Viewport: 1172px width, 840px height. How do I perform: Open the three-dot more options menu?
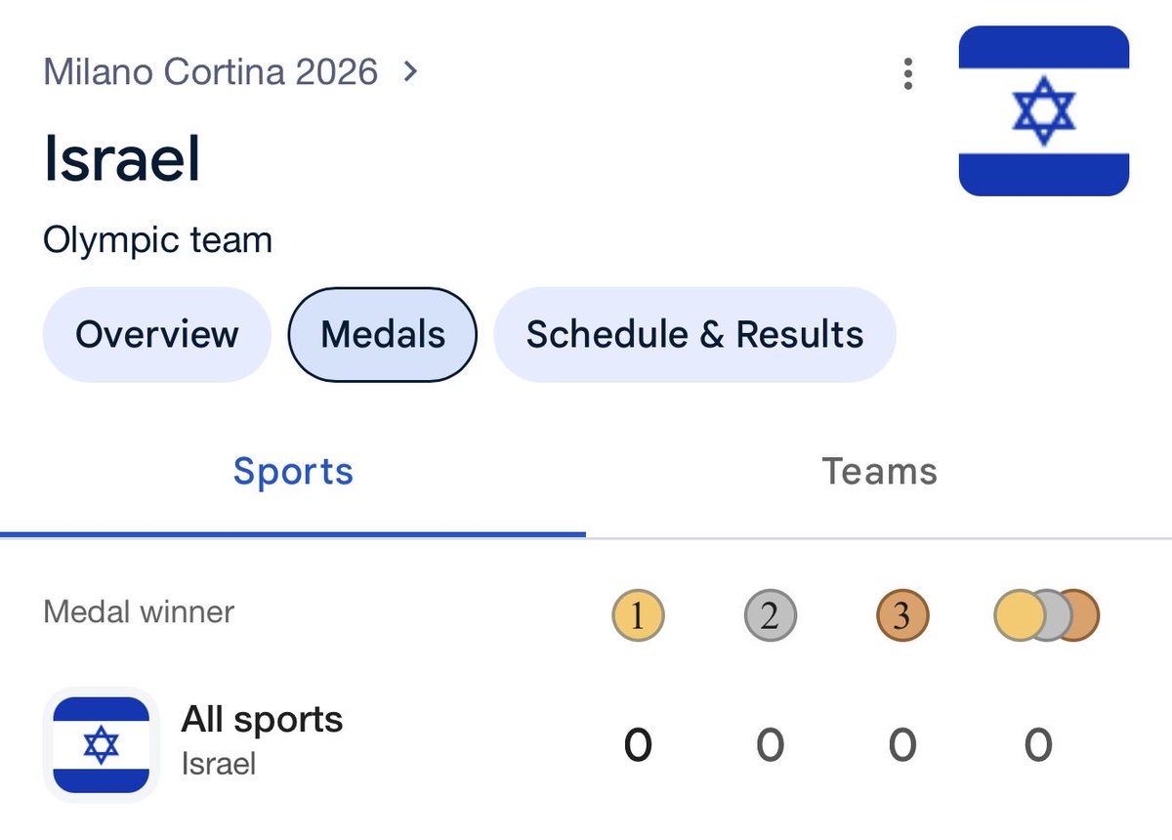coord(908,73)
